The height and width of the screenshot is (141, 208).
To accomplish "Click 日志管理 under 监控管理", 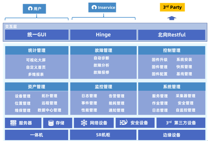I will pyautogui.click(x=89, y=96).
